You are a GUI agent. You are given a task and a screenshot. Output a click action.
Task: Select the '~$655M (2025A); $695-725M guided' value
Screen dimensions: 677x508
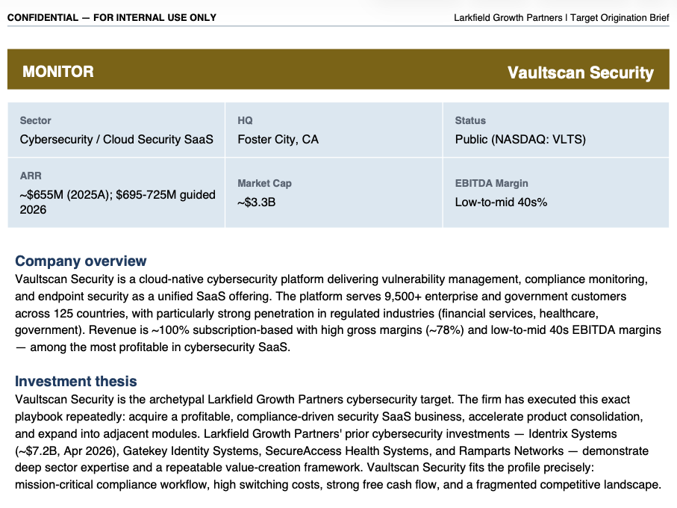click(x=117, y=195)
